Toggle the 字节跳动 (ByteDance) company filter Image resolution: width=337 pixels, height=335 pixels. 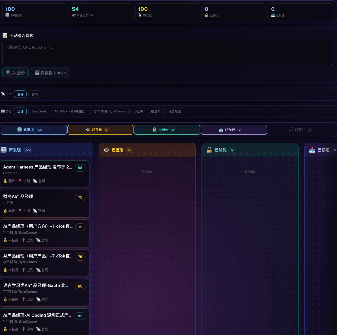(110, 111)
